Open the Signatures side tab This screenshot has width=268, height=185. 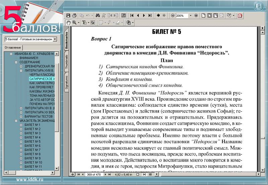point(66,83)
